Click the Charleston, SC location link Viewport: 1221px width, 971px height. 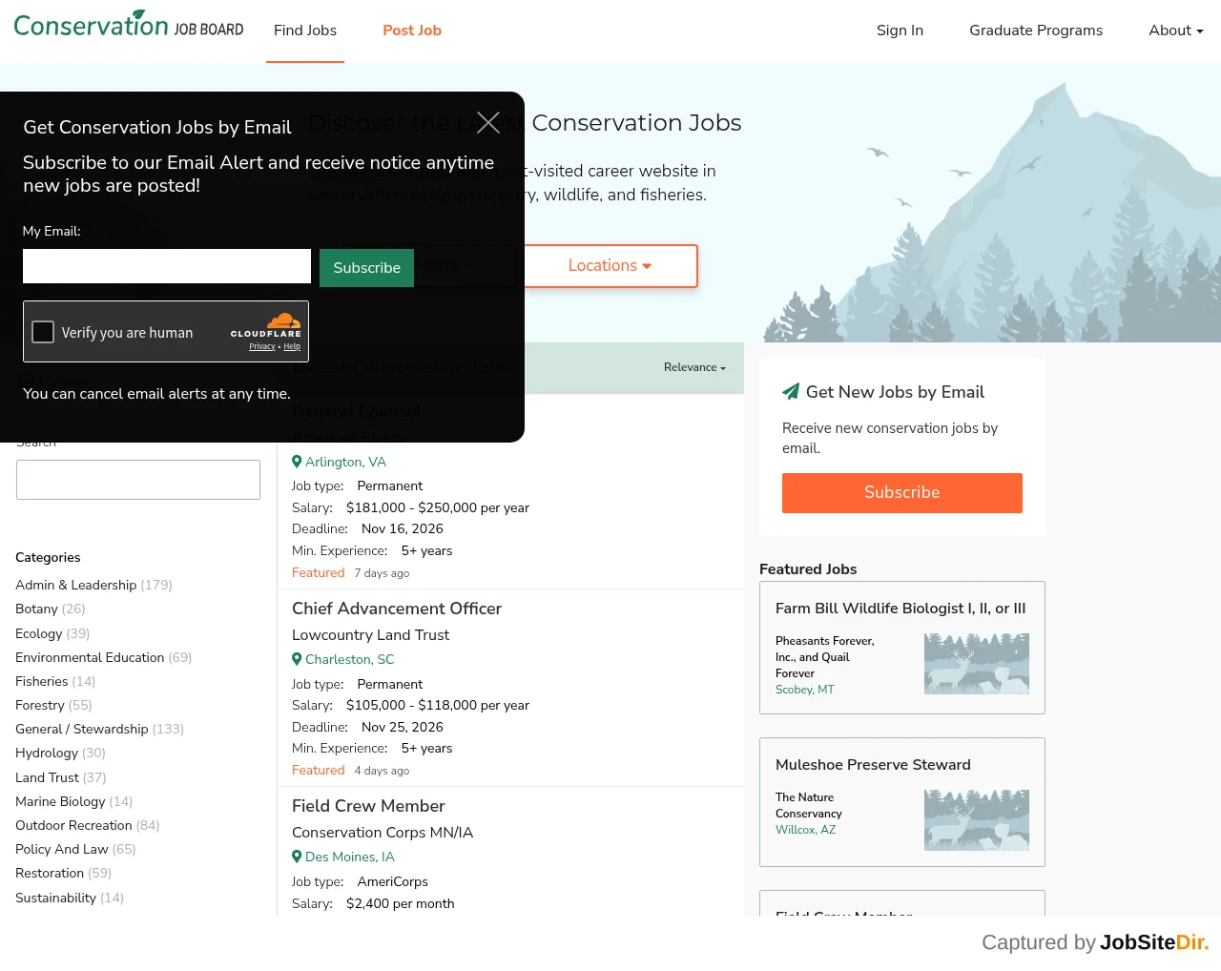[x=349, y=659]
